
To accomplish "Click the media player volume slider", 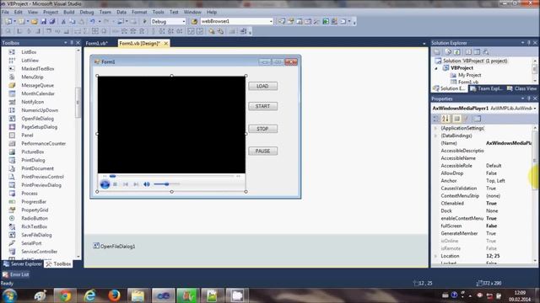I will coord(167,184).
